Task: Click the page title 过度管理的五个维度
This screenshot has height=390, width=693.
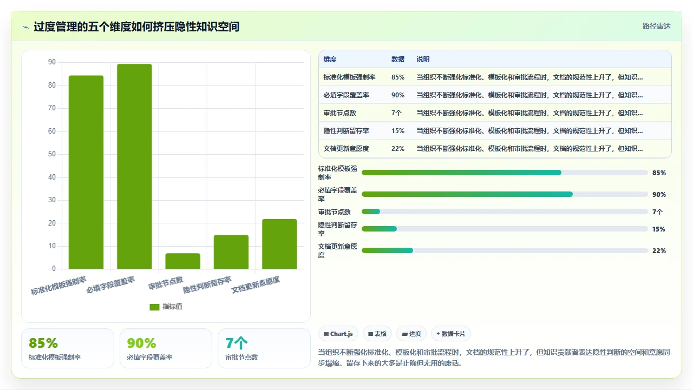Action: [x=136, y=27]
